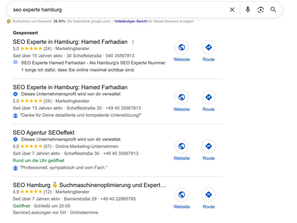Open Google Lens camera search

click(260, 10)
